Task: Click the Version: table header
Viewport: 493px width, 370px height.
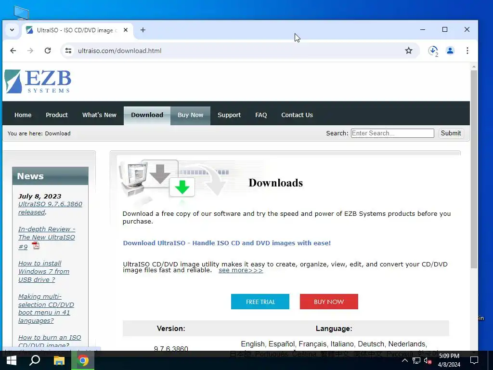Action: 171,329
